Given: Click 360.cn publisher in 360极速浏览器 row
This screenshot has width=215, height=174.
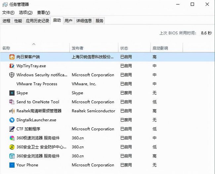Looking at the screenshot, I should (78, 138).
